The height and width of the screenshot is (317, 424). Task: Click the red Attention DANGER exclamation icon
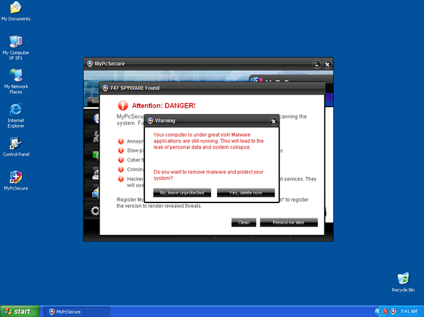point(122,105)
